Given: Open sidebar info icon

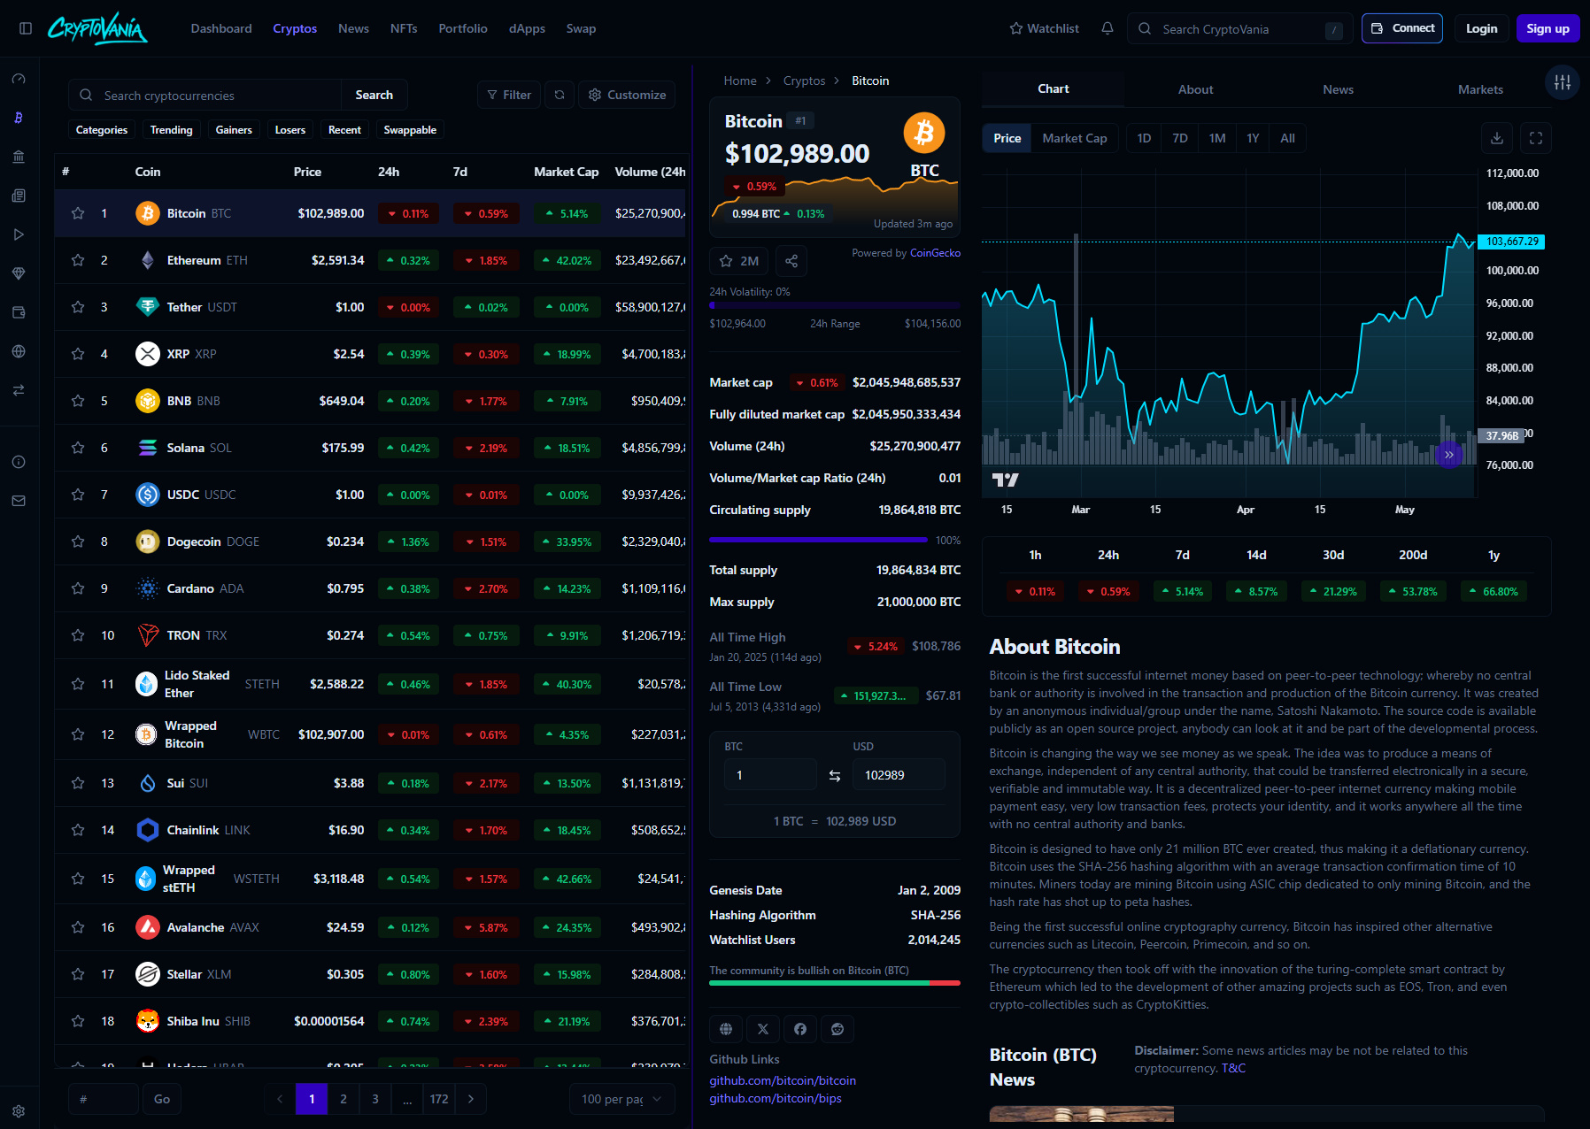Looking at the screenshot, I should click(x=19, y=462).
